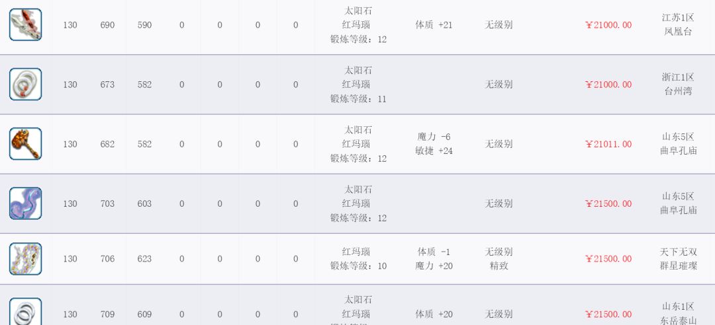Select the silver double rings icon
This screenshot has height=325, width=715.
26,312
